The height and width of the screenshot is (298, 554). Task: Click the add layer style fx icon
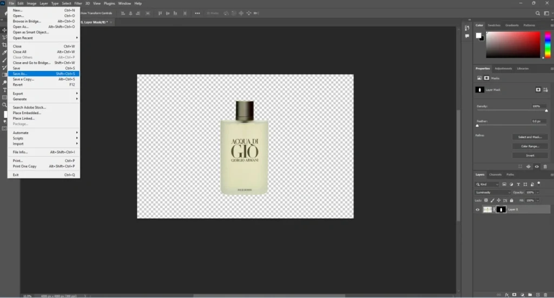coord(506,294)
